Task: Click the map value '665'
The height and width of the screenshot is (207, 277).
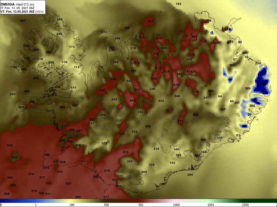Action: 133,100
